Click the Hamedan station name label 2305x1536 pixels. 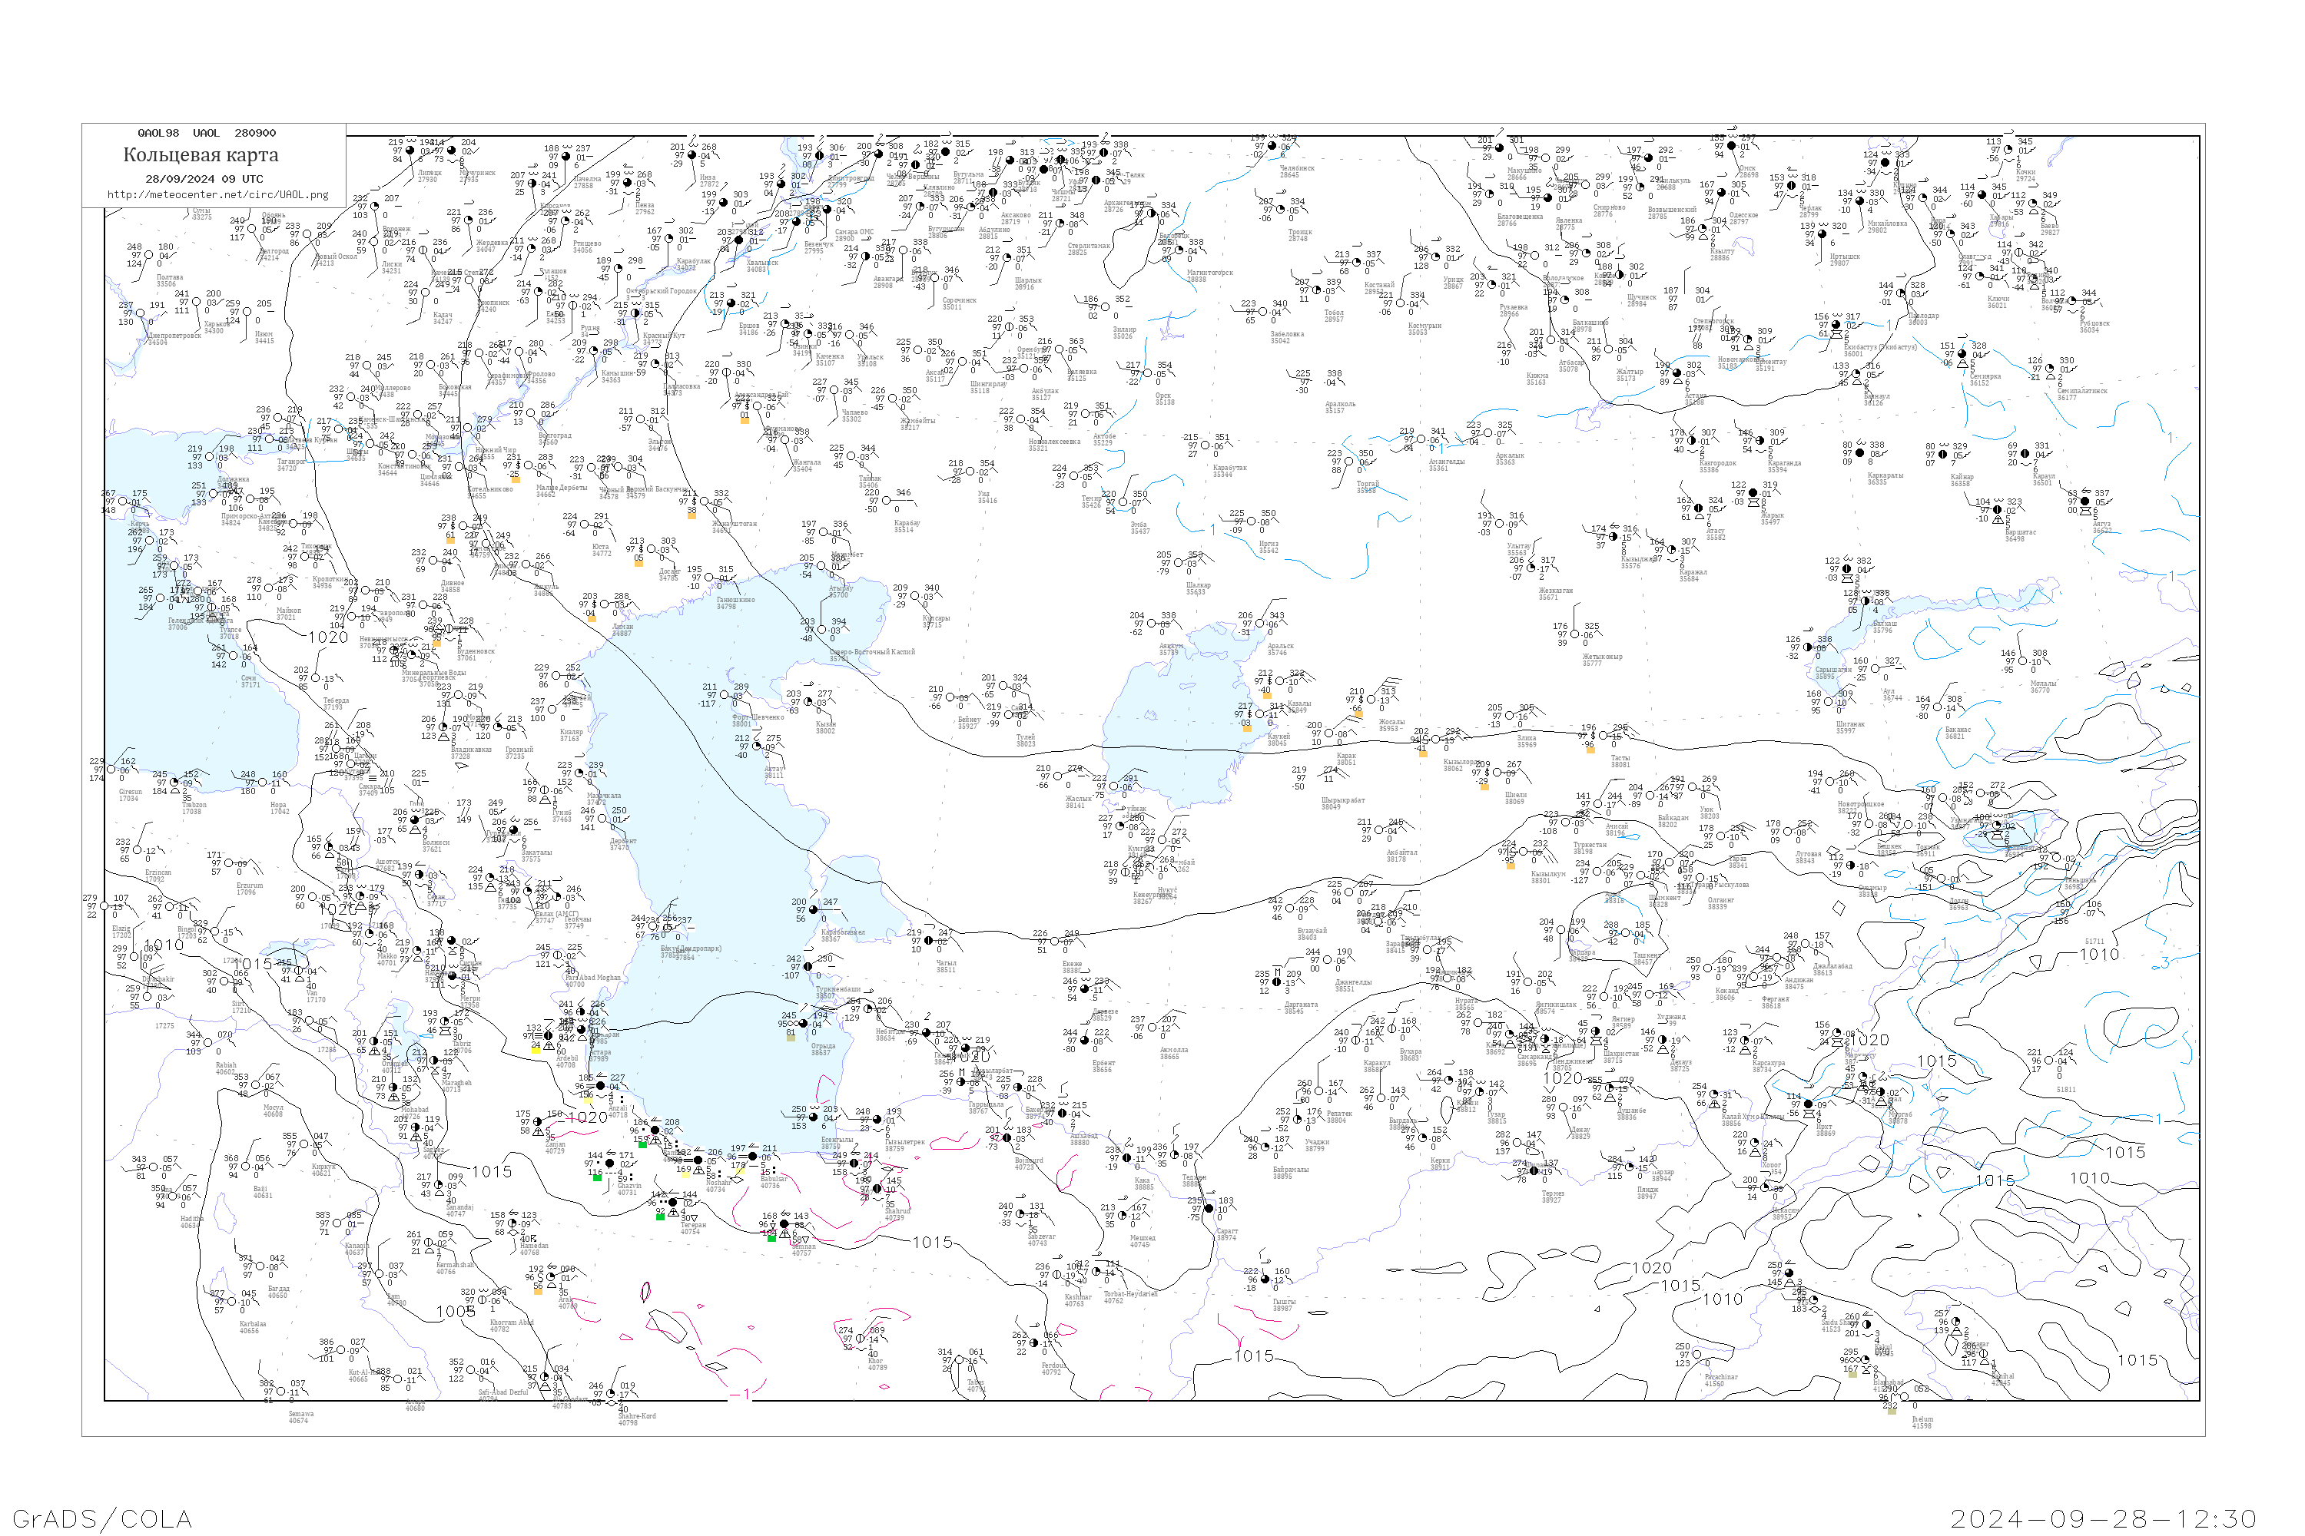tap(534, 1246)
